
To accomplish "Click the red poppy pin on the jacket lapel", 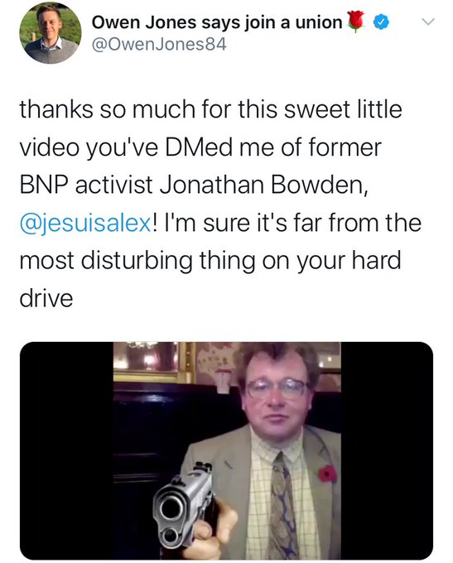I will pyautogui.click(x=326, y=474).
